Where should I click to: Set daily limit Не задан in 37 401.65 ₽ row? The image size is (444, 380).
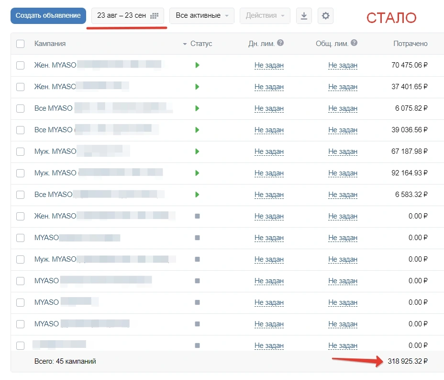pos(269,87)
